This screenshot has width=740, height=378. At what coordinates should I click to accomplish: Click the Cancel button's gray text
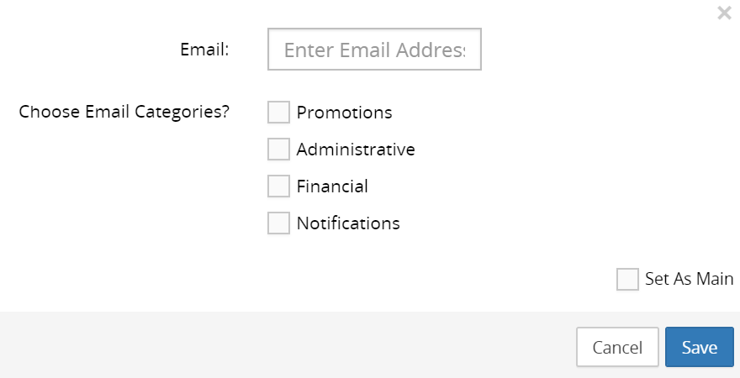[x=617, y=348]
